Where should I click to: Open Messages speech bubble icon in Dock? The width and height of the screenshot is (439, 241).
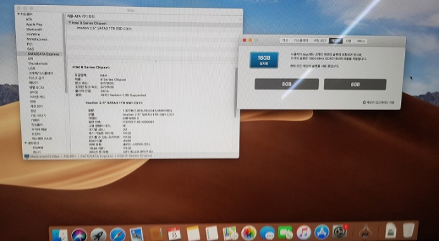(267, 233)
